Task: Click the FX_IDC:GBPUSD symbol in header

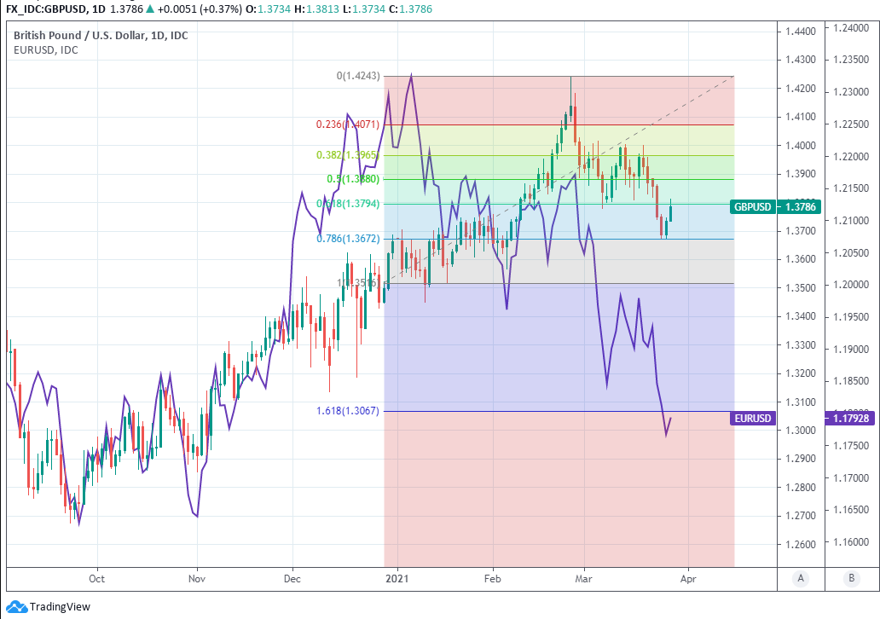Action: tap(43, 9)
